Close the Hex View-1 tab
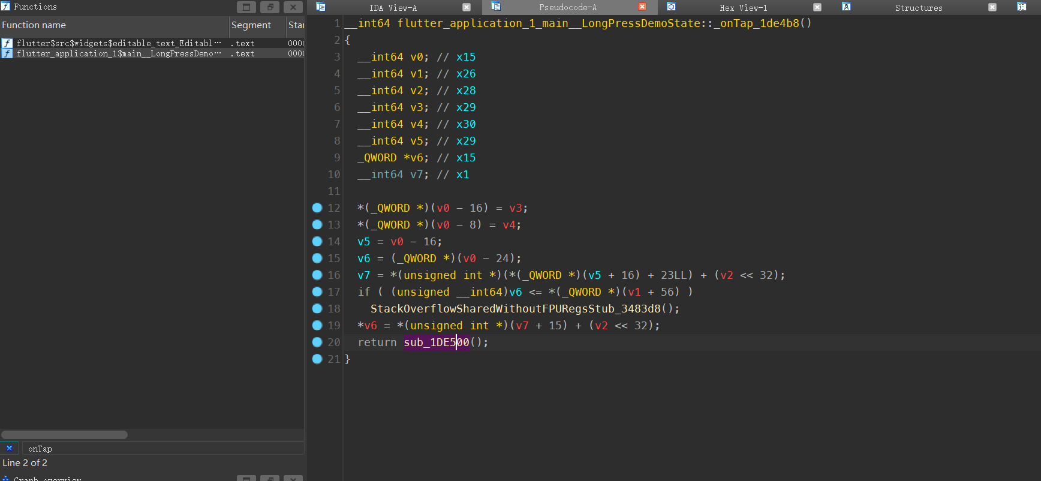Viewport: 1041px width, 481px height. click(817, 7)
